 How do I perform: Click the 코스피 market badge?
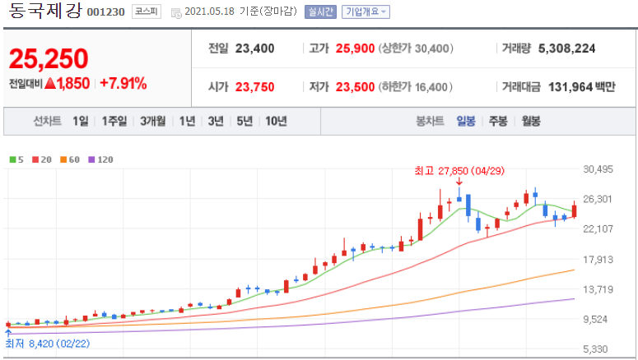[x=147, y=12]
